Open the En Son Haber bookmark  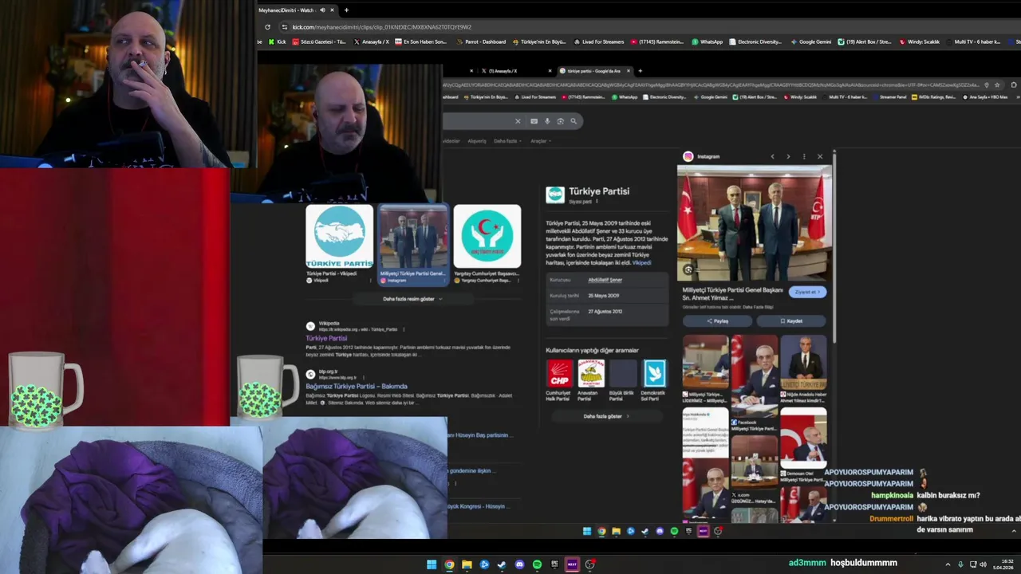420,41
